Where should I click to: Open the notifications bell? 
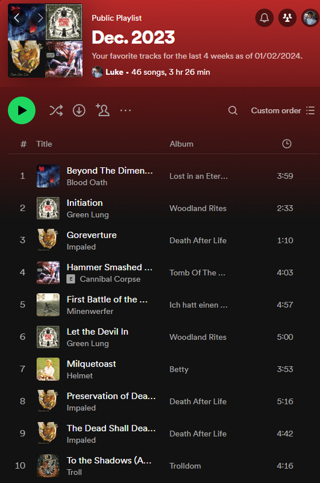pos(265,18)
